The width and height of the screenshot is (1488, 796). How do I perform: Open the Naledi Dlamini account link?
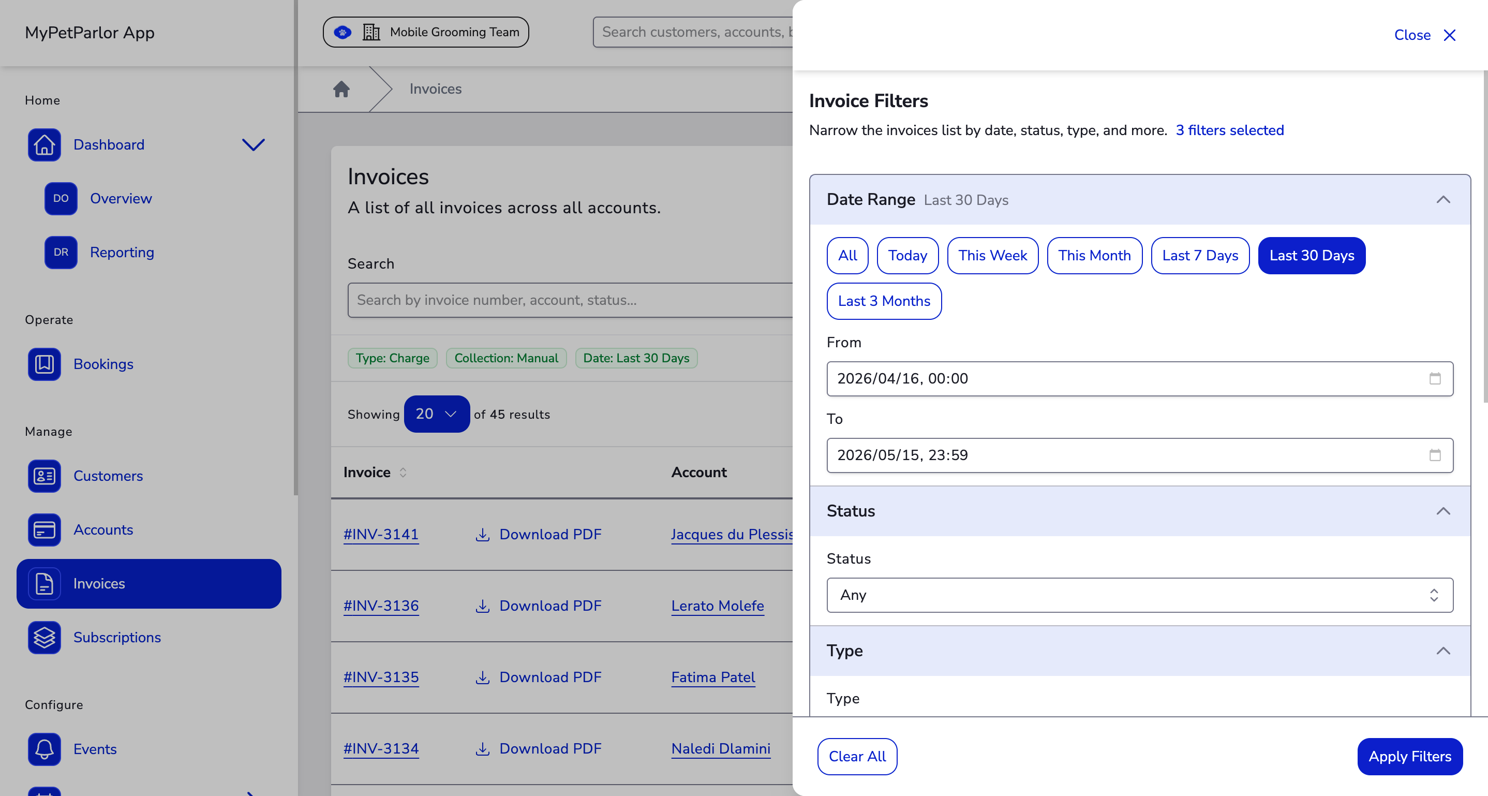point(720,748)
